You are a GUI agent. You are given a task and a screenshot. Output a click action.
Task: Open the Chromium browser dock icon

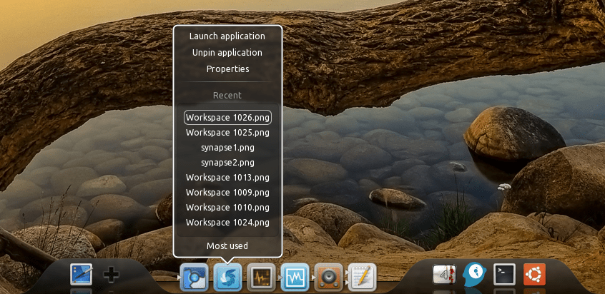[x=194, y=277]
